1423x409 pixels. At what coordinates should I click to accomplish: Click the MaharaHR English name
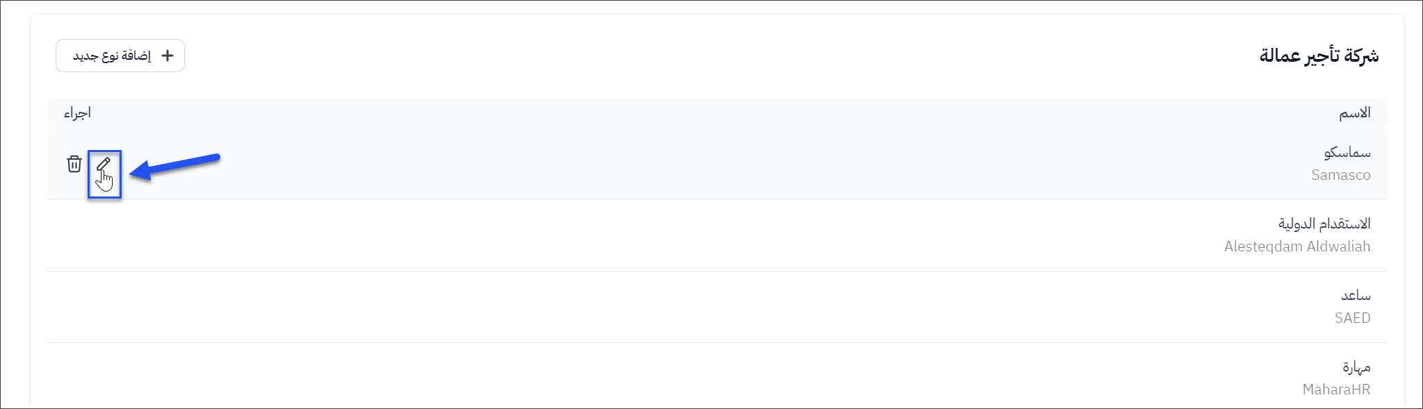click(1336, 390)
